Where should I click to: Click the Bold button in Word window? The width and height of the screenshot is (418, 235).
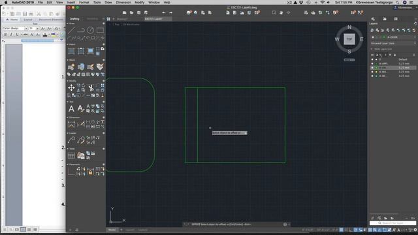tap(5, 35)
